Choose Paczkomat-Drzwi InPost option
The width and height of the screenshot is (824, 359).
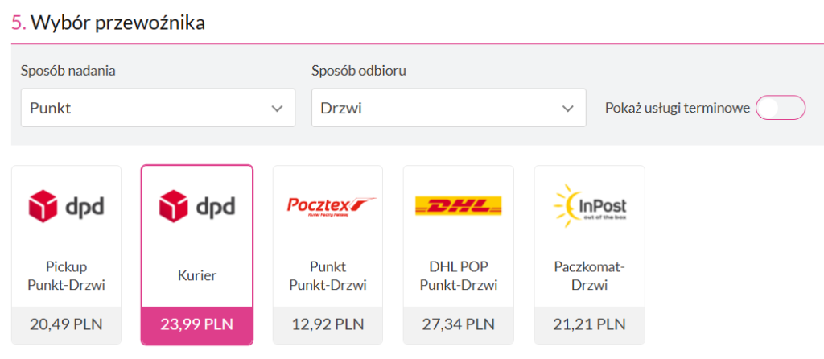pyautogui.click(x=590, y=275)
